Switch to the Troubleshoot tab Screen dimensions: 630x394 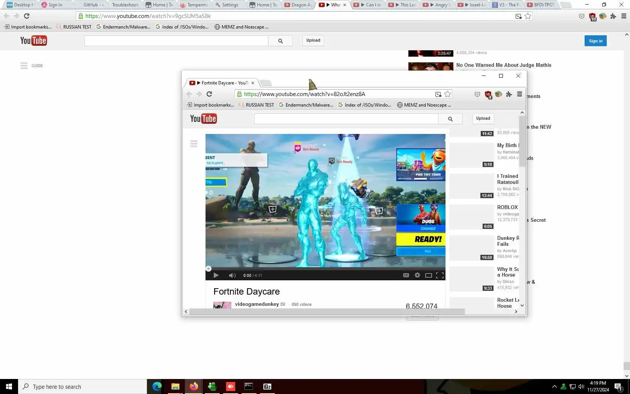[125, 5]
